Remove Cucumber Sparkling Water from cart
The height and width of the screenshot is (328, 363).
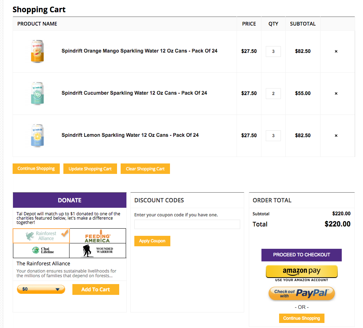336,94
